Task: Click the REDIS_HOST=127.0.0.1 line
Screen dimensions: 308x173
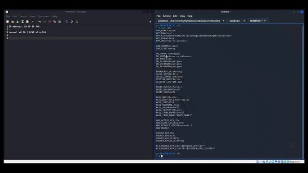Action: [x=169, y=87]
